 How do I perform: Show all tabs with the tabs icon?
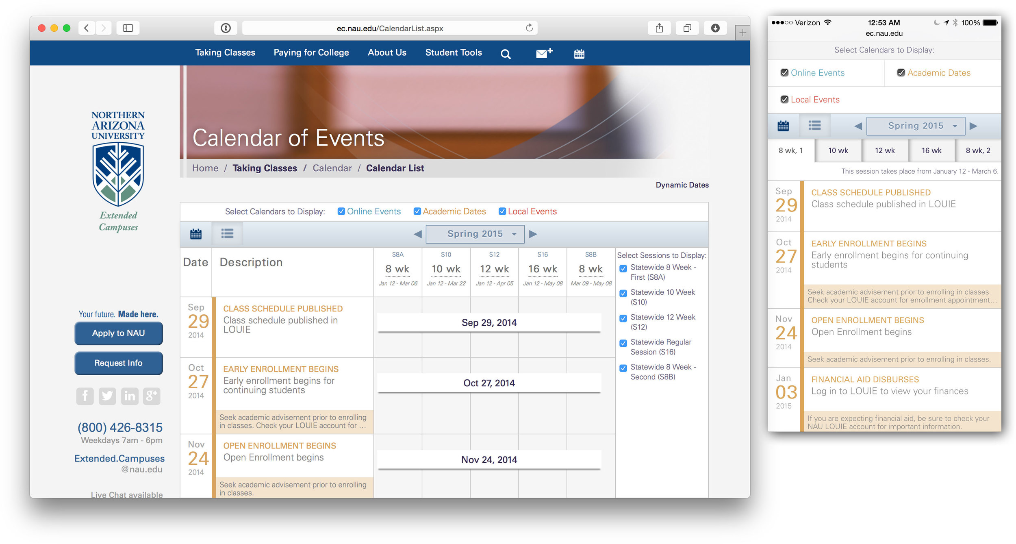[687, 28]
